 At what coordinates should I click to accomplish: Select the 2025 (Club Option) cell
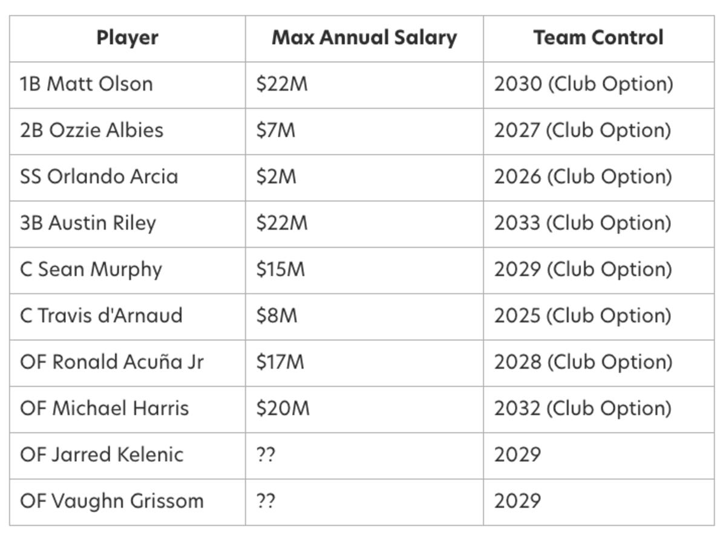582,315
